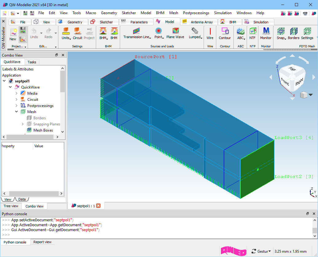Viewport: 318px width, 257px height.
Task: Click the dimensions readout 3.25 mm x 1.95 mm
Action: 290,251
